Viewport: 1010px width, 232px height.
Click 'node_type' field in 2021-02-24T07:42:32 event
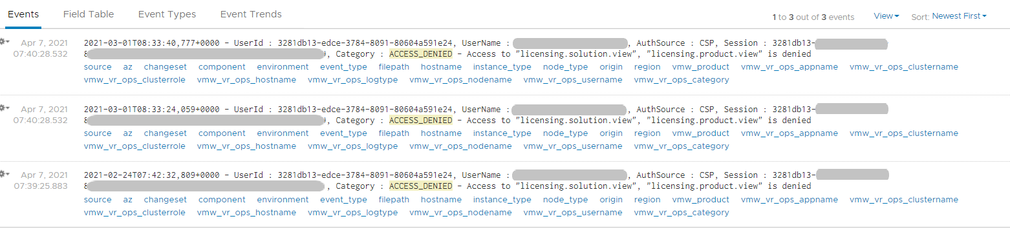coord(565,199)
